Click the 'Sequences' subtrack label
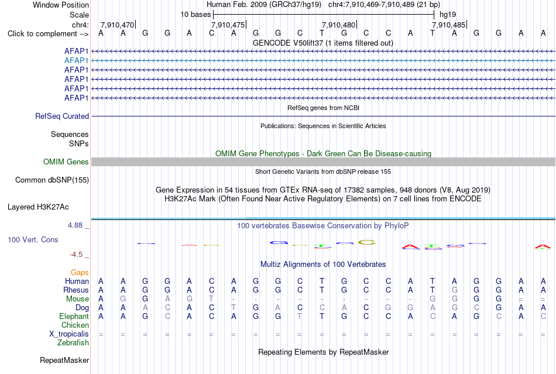 pyautogui.click(x=70, y=135)
